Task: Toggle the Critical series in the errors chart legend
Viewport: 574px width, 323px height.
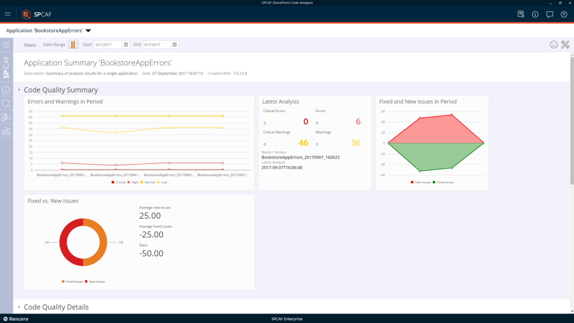Action: tap(119, 182)
